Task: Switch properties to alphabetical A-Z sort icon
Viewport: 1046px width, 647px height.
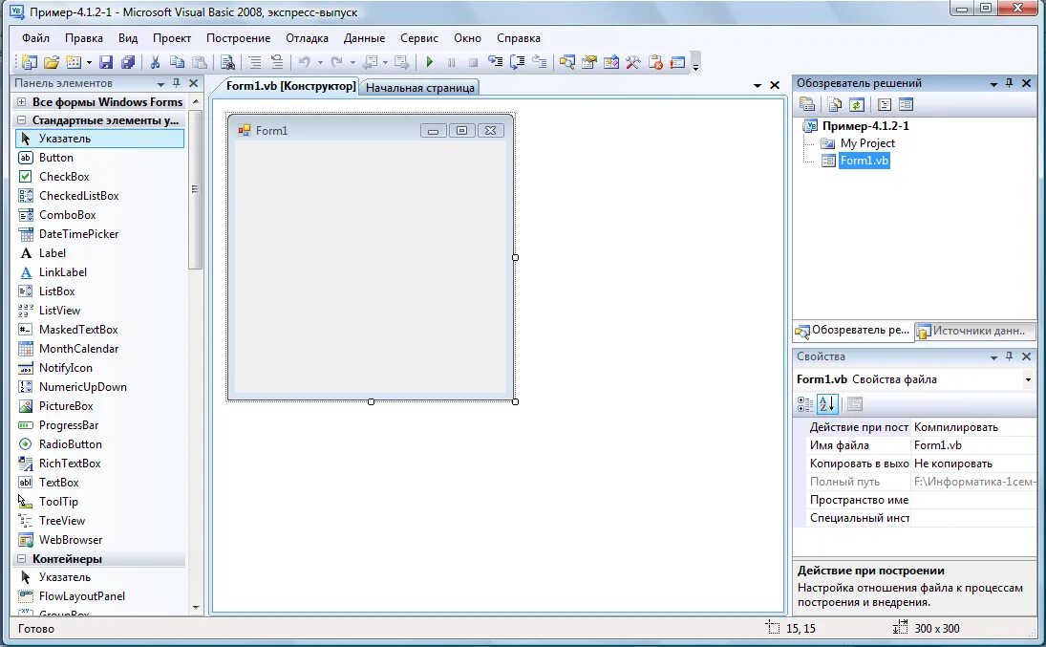Action: click(827, 404)
